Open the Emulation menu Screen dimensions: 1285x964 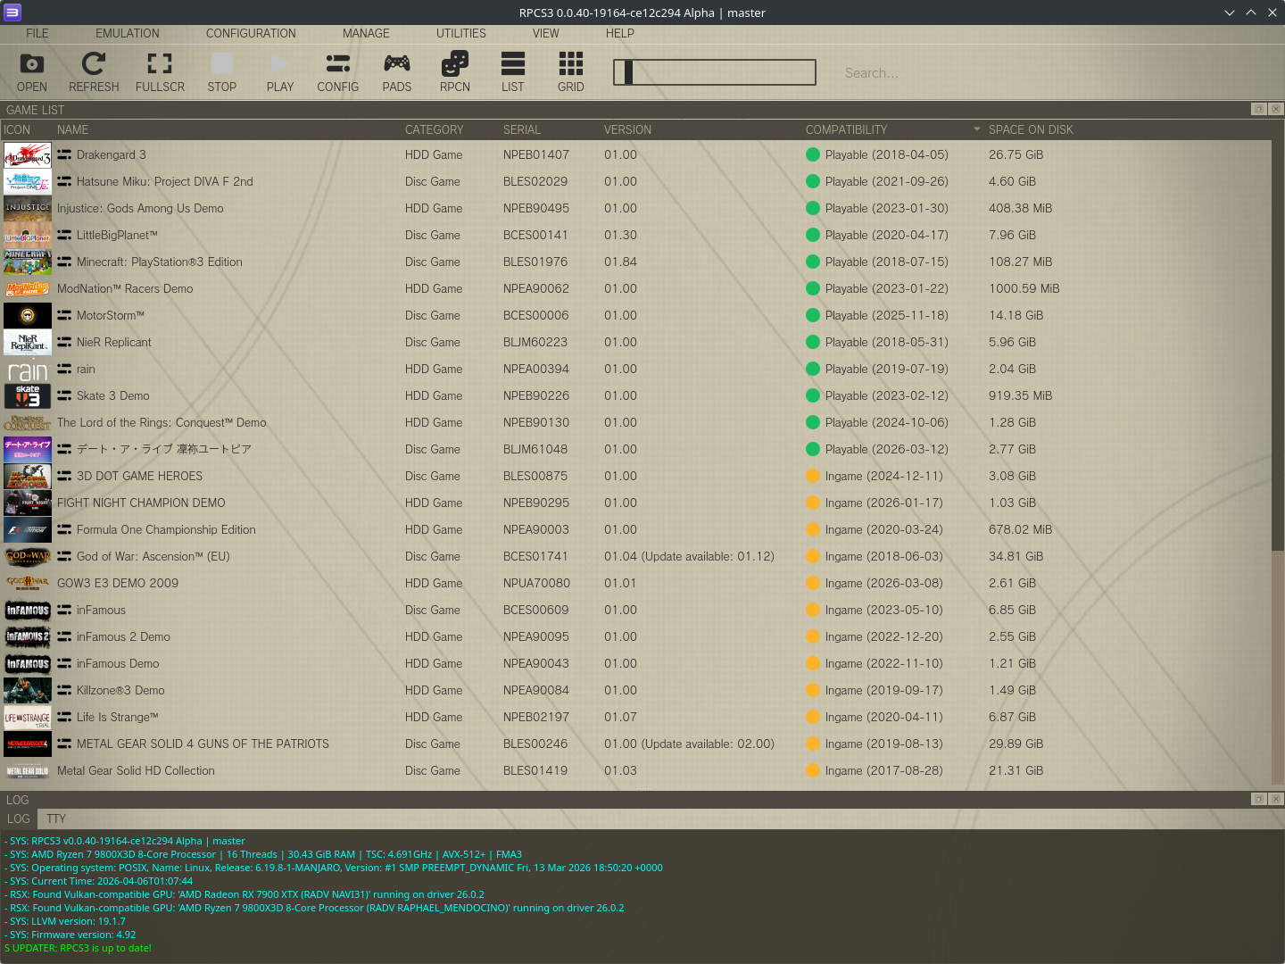click(128, 33)
